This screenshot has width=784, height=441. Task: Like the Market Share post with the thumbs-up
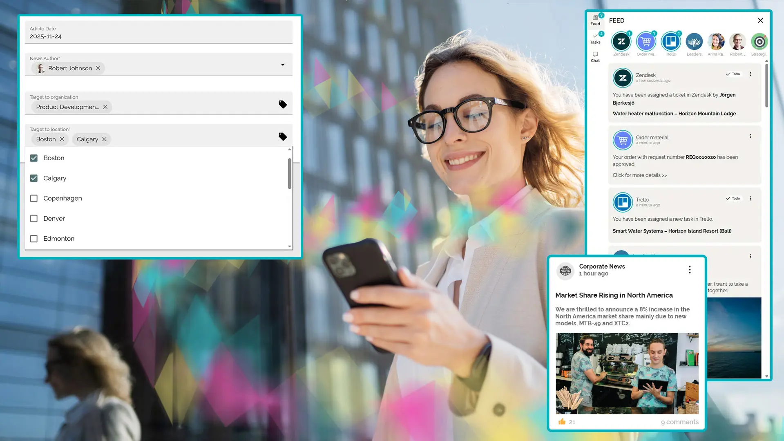tap(562, 421)
